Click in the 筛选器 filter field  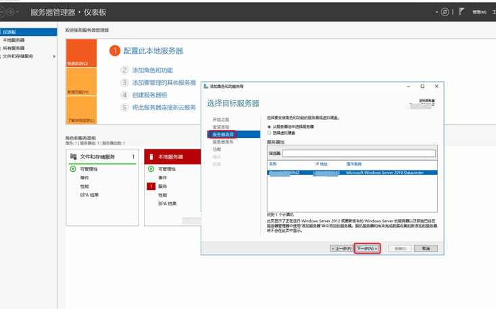pos(358,153)
